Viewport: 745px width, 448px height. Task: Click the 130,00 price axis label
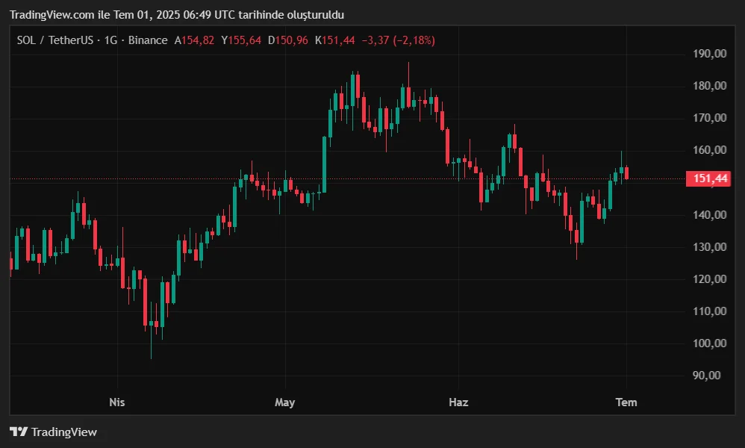710,247
